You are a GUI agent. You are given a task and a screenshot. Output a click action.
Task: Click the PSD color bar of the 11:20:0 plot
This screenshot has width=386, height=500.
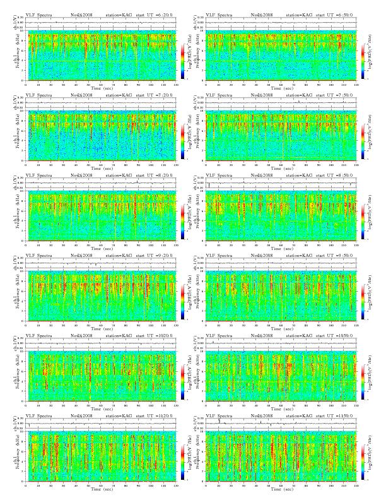(x=182, y=462)
